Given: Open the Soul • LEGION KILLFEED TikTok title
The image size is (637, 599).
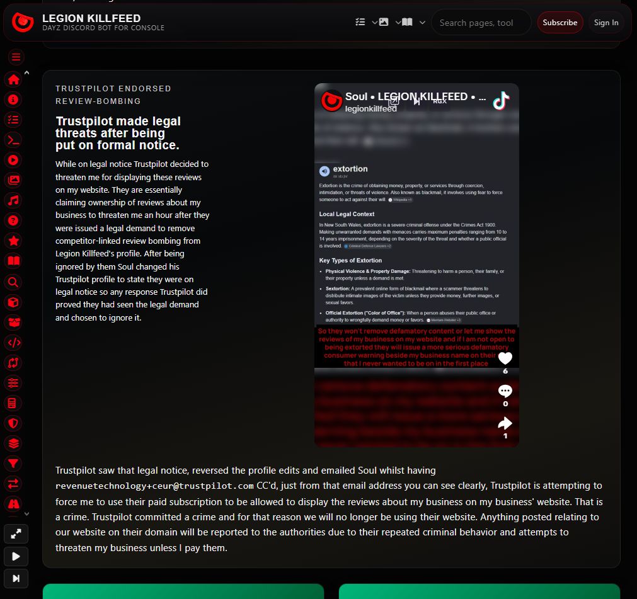Looking at the screenshot, I should coord(415,96).
